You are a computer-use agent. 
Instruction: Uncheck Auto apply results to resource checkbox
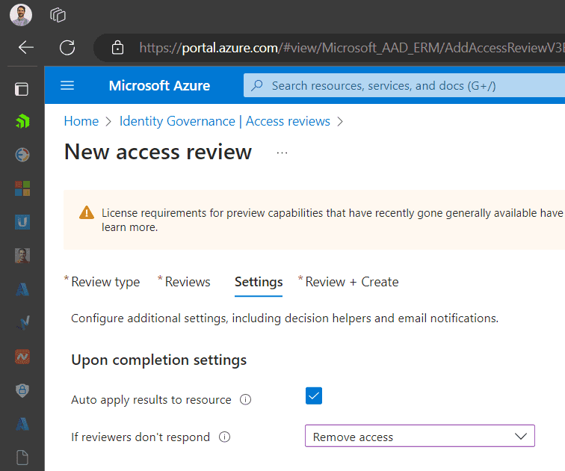314,396
